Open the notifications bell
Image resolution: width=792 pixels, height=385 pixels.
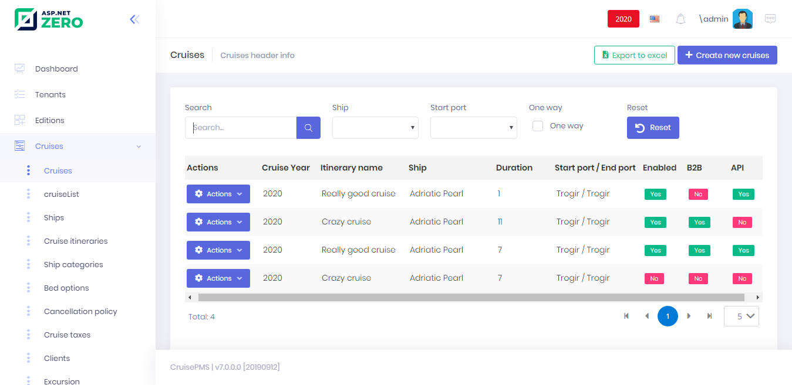point(680,19)
